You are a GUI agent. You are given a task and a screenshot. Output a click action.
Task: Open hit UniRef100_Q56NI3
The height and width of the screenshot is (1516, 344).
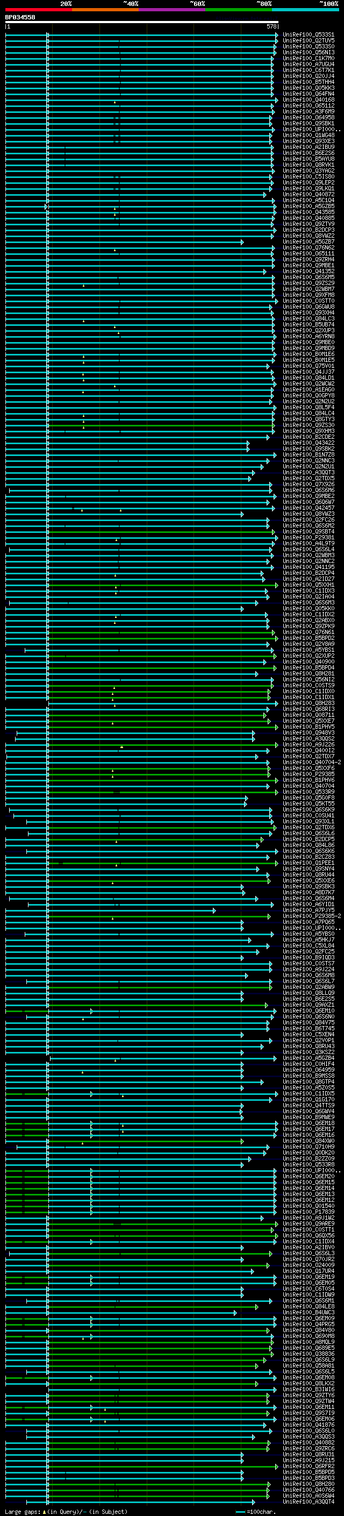[309, 52]
